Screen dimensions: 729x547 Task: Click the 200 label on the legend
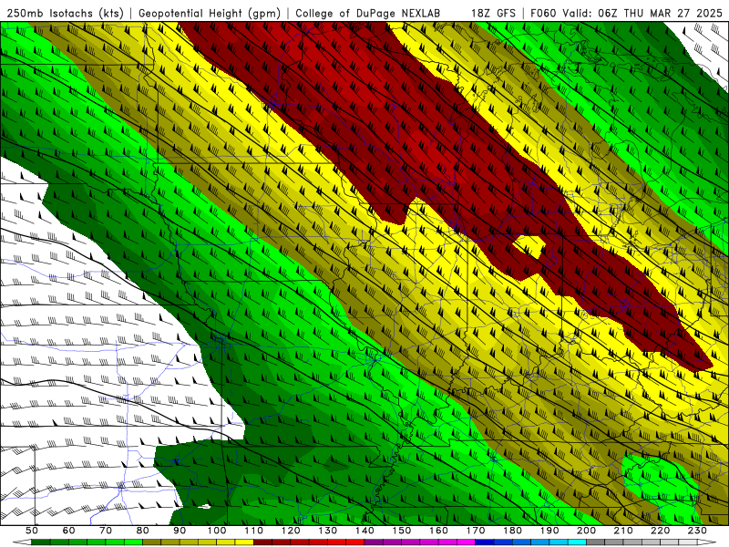pos(586,531)
